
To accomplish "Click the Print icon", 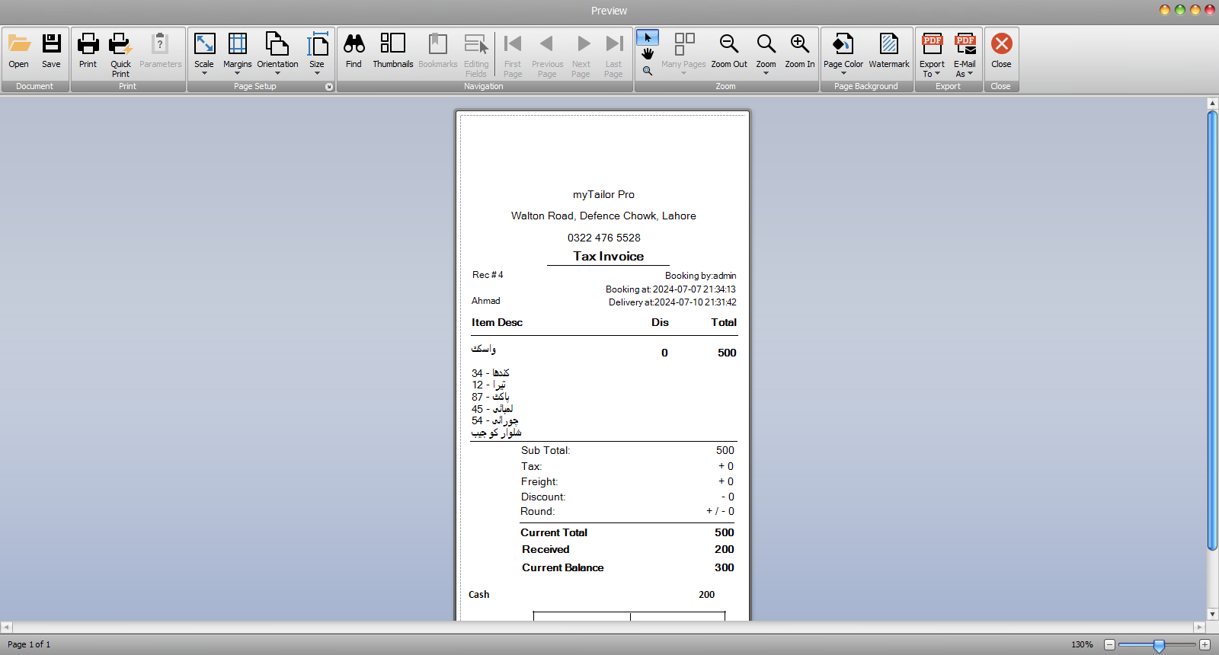I will tap(88, 50).
